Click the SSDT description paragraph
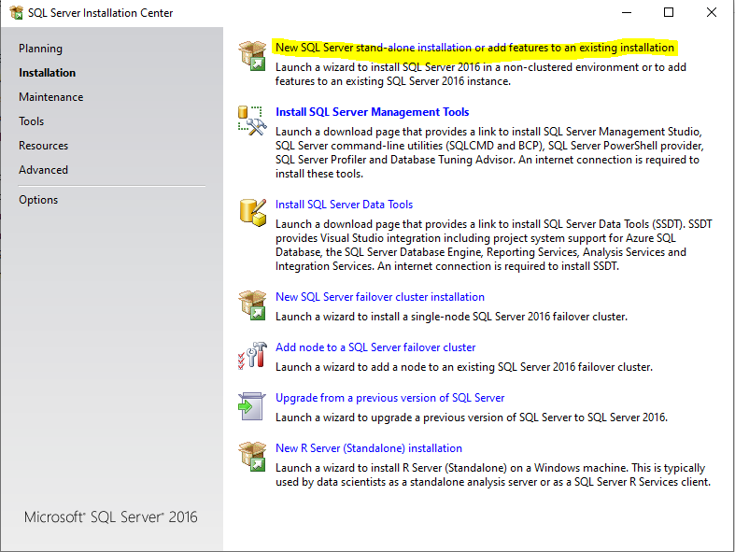The image size is (735, 552). [x=494, y=245]
